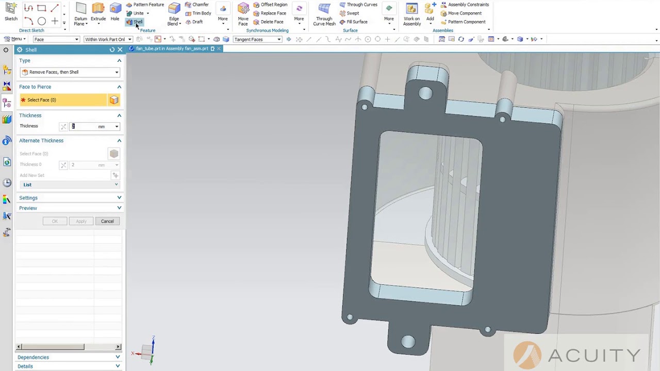Click the Datum Plane tool

80,14
